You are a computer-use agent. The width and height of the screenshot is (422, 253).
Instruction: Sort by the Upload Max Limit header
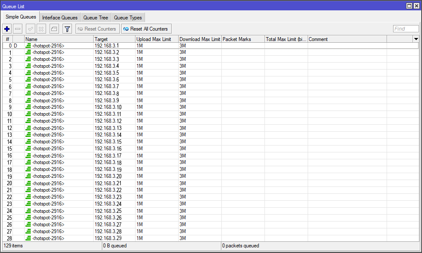pyautogui.click(x=156, y=39)
